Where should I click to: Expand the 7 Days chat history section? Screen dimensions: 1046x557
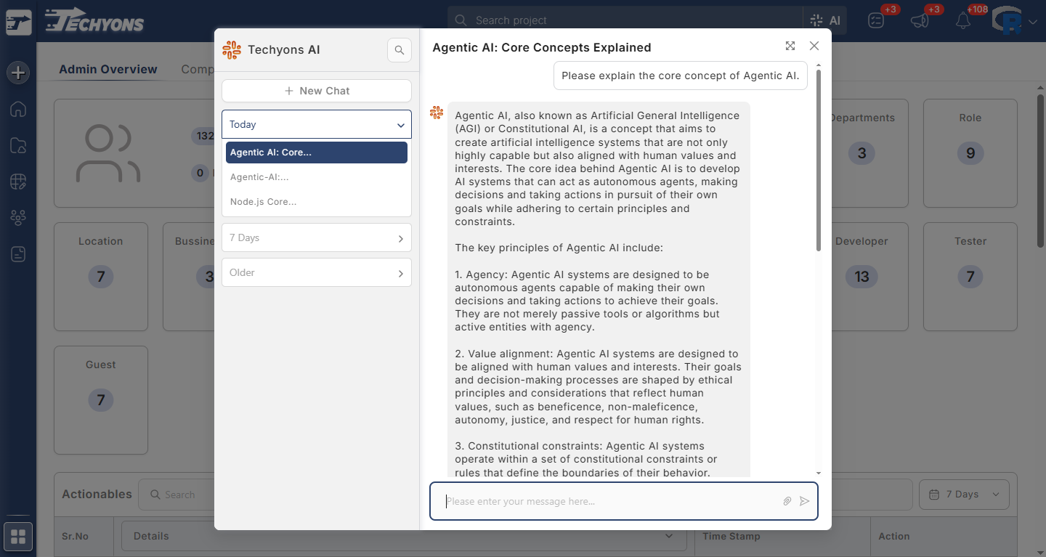(317, 237)
